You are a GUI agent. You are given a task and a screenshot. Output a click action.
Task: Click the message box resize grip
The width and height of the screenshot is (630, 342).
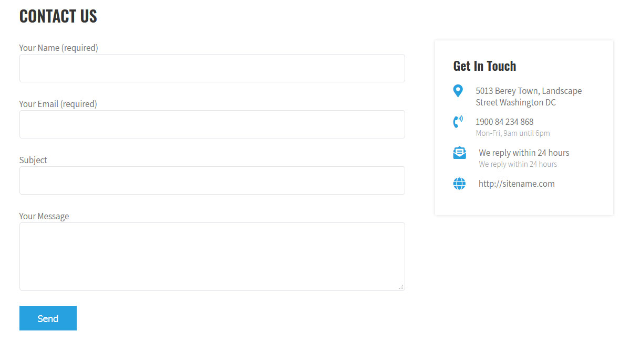click(x=401, y=287)
